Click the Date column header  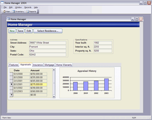17,71
